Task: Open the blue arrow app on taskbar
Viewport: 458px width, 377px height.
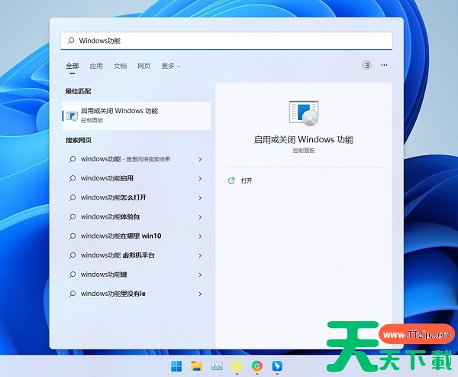Action: pos(277,366)
